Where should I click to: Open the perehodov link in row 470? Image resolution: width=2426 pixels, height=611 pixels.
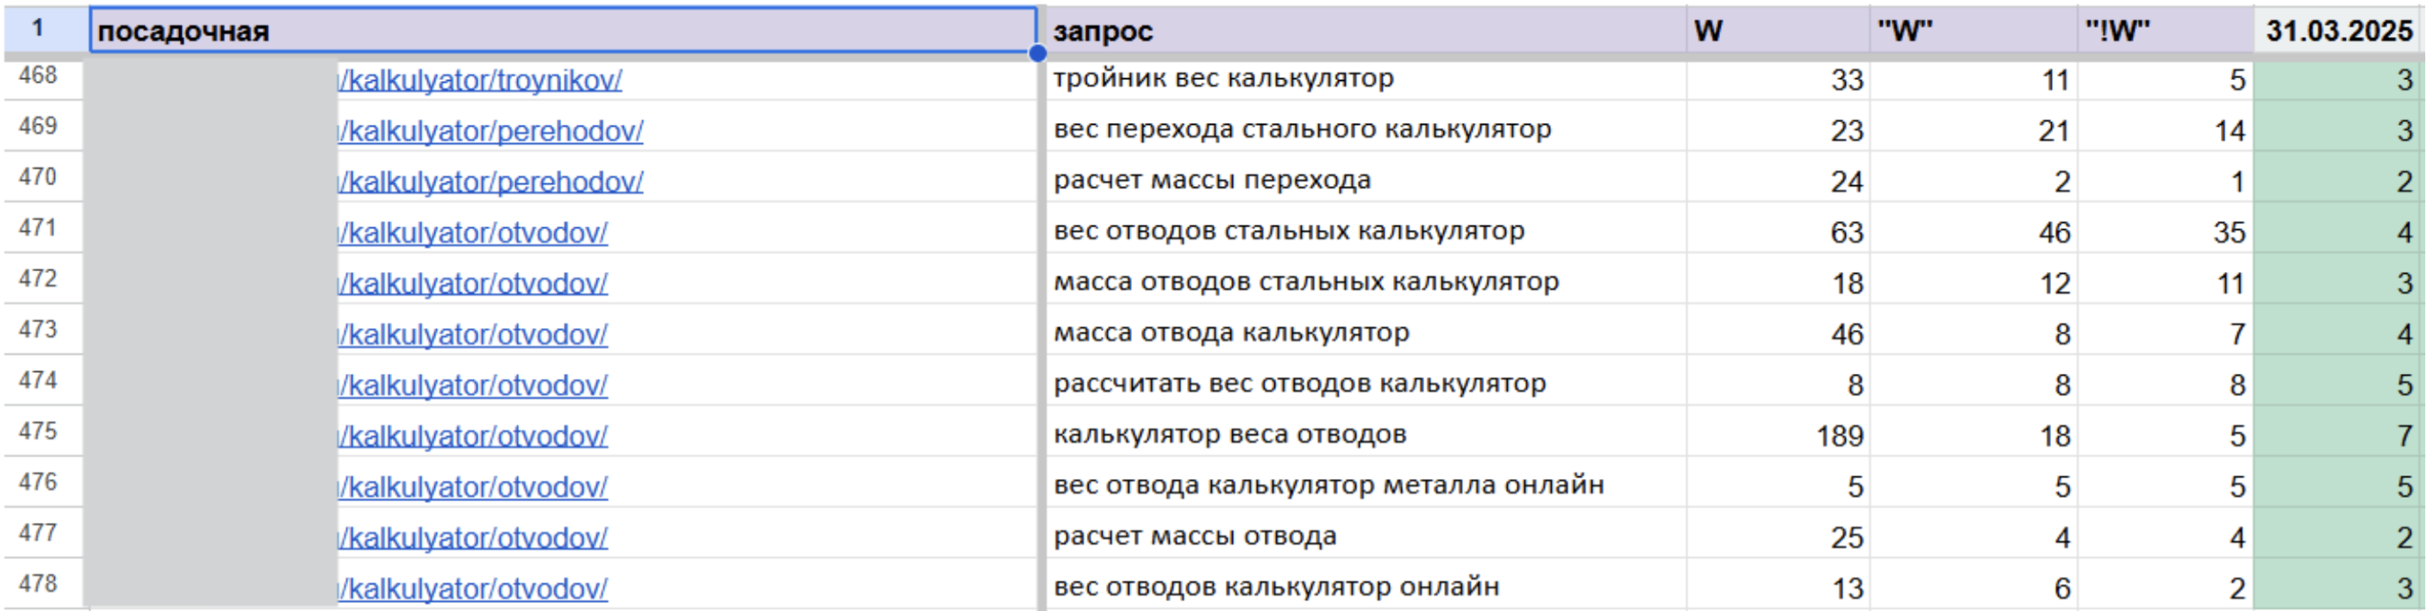click(491, 182)
